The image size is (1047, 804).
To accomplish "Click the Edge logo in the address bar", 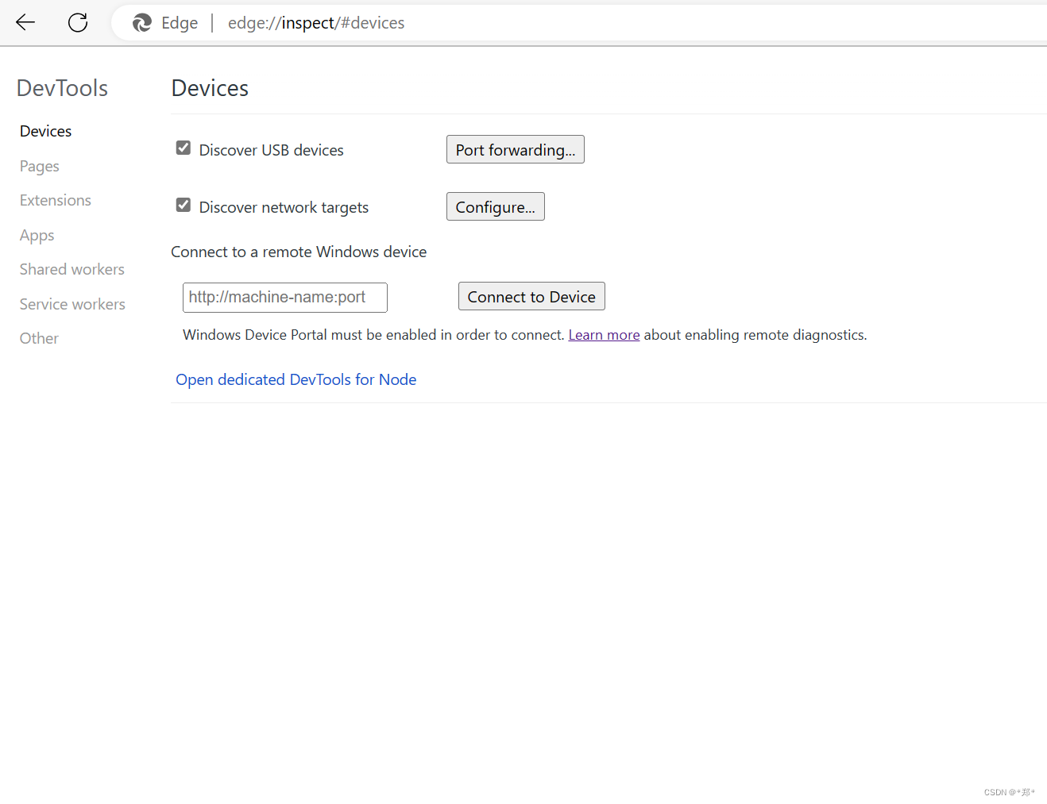I will tap(142, 23).
